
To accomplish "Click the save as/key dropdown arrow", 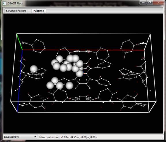I will (x=35, y=137).
